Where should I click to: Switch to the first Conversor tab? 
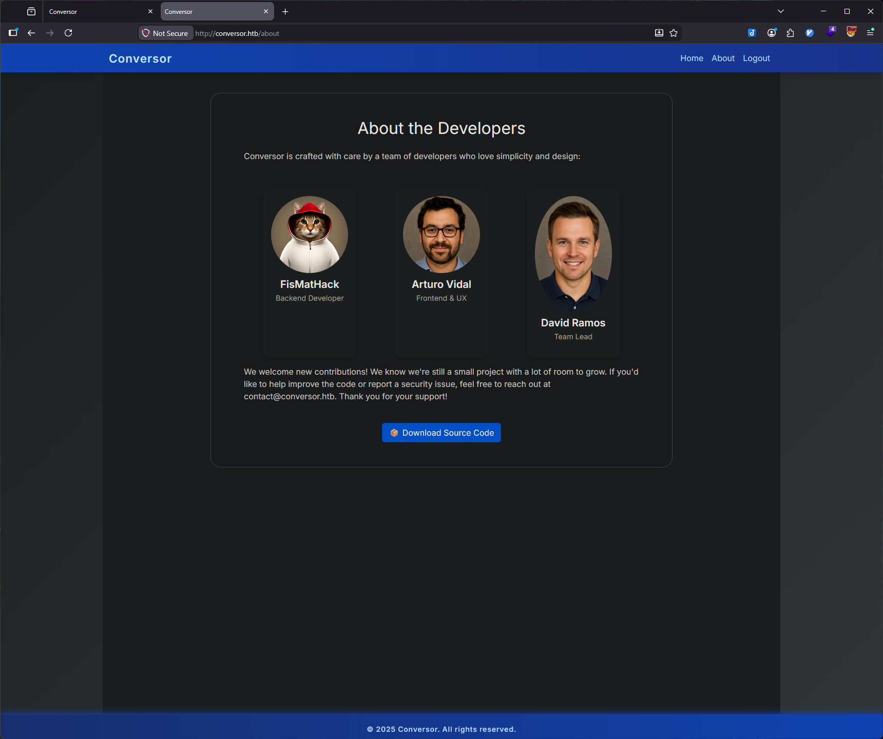tap(95, 11)
